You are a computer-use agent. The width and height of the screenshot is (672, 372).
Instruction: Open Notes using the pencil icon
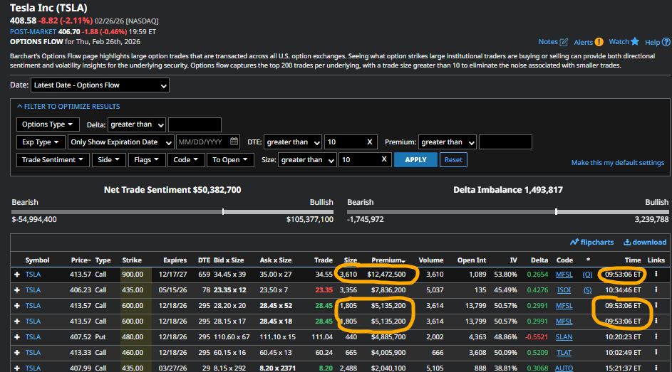click(564, 43)
